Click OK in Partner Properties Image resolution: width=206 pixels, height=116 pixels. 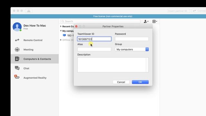click(140, 82)
